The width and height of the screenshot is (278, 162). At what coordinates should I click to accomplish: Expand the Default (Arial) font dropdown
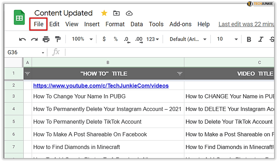[188, 39]
